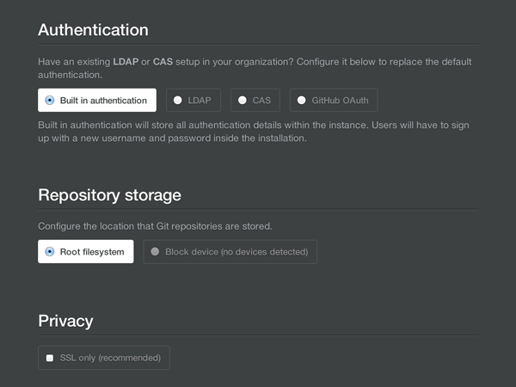Image resolution: width=516 pixels, height=387 pixels.
Task: Click the radio dot next to GitHub OAuth
Action: pos(302,100)
